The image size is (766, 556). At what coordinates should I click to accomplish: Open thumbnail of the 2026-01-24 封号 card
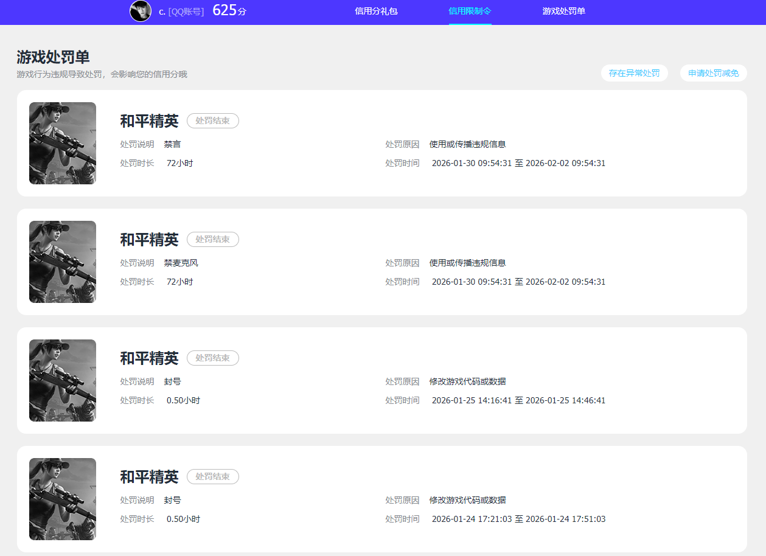pos(63,499)
